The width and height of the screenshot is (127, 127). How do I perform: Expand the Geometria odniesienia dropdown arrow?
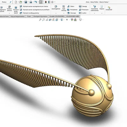(x=95, y=13)
